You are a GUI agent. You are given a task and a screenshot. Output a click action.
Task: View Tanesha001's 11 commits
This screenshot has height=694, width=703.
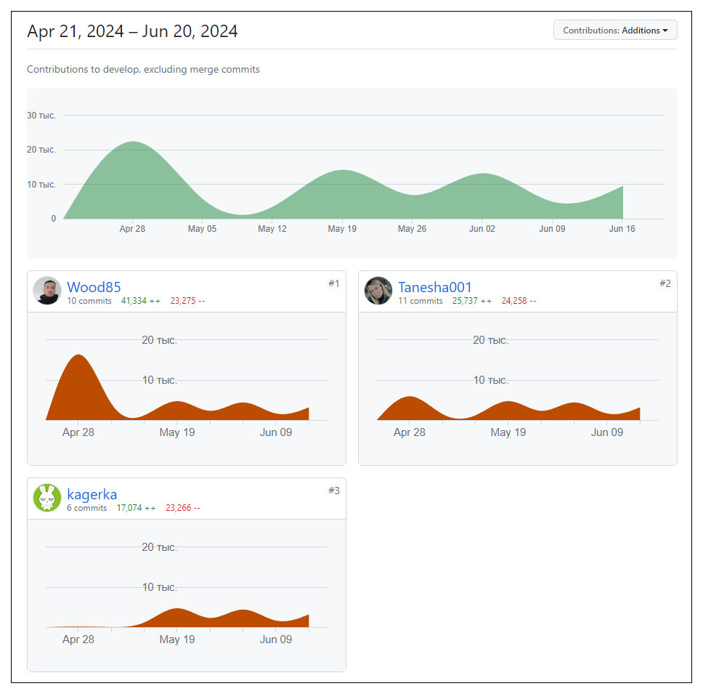click(x=420, y=301)
